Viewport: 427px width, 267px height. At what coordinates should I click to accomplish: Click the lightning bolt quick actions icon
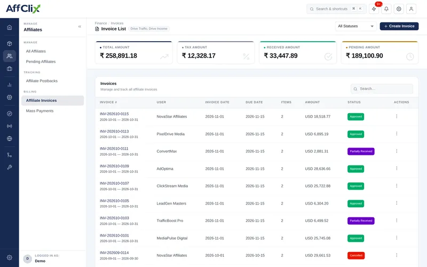374,9
